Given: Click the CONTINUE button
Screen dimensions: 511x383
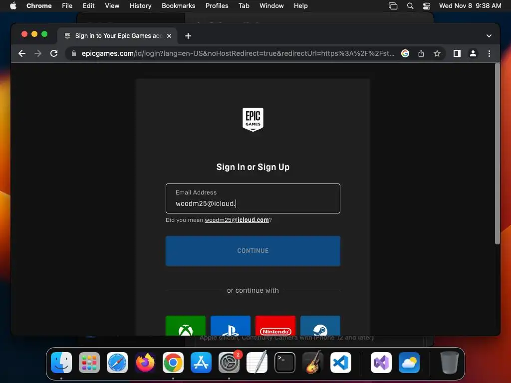Looking at the screenshot, I should pos(253,251).
